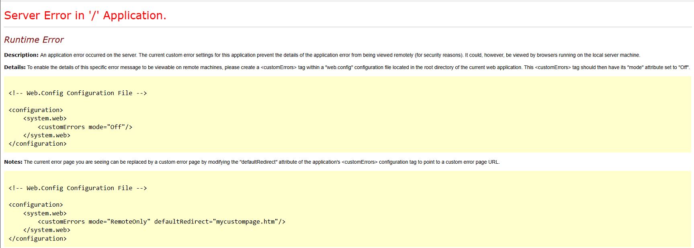Click the 'Server Error in '/' Application.' heading
Screen dimensions: 694x248
85,16
